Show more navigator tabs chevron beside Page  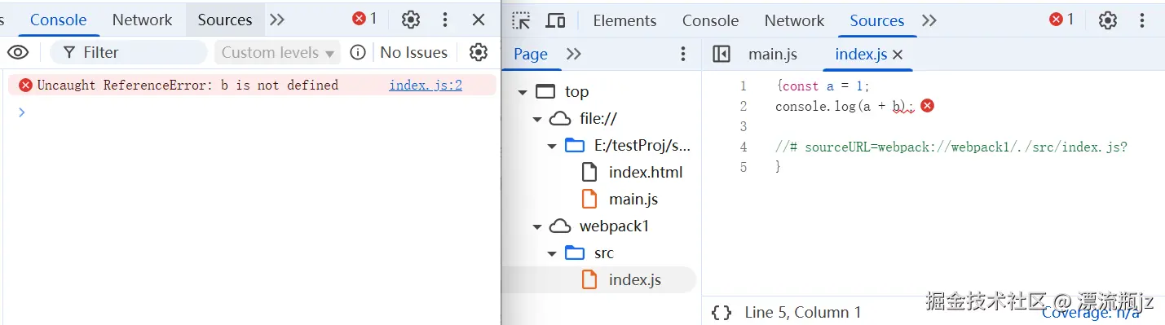pos(574,54)
